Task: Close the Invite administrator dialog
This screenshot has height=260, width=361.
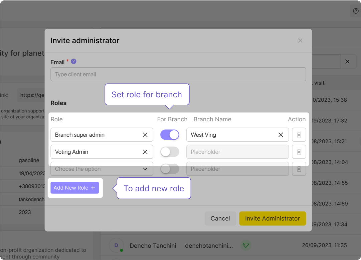Action: 300,41
